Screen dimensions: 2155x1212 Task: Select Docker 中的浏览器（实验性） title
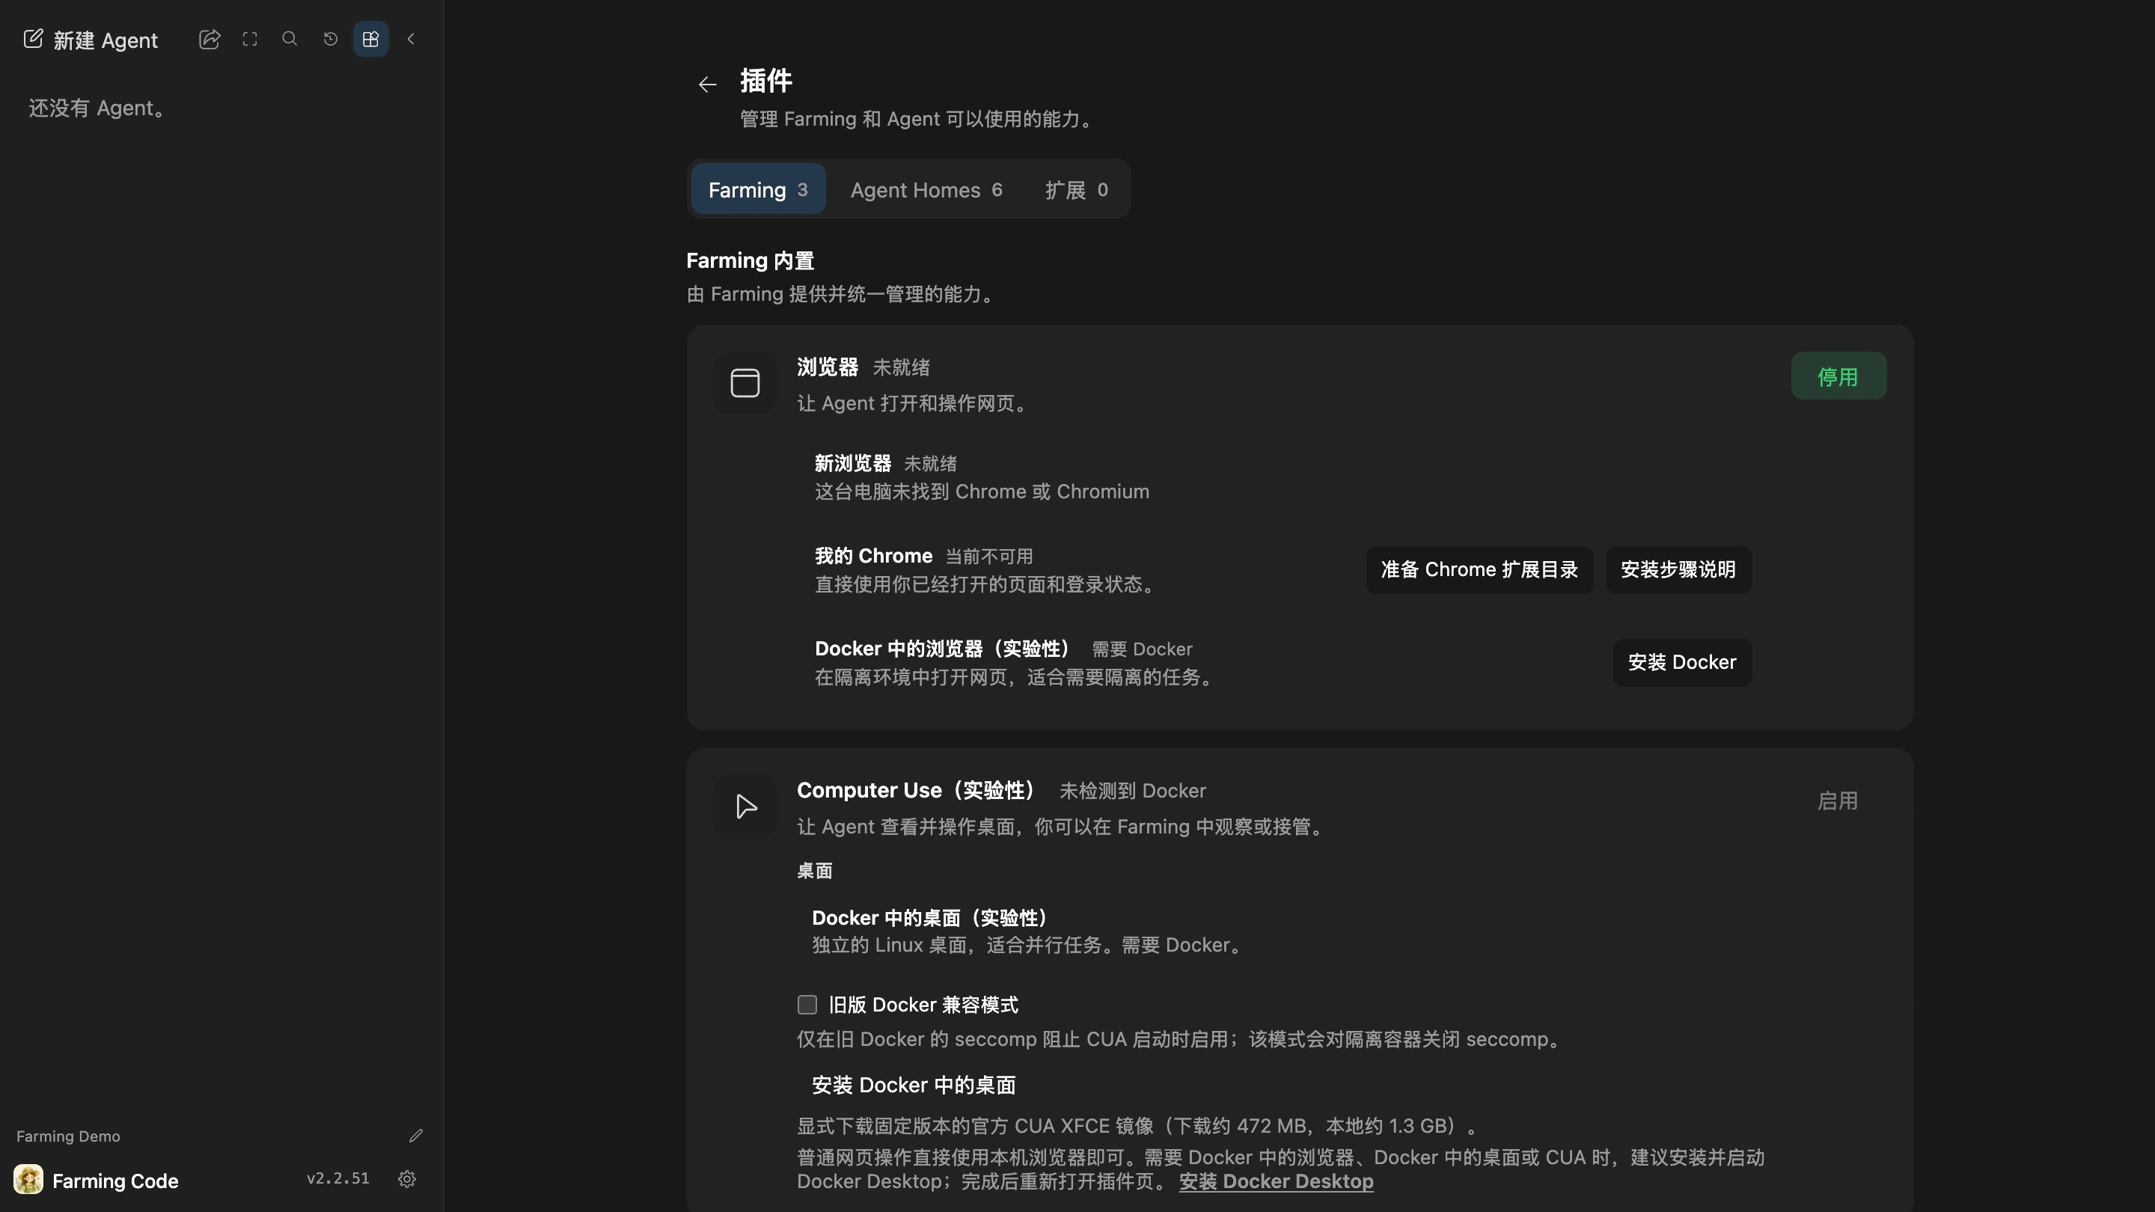click(944, 649)
